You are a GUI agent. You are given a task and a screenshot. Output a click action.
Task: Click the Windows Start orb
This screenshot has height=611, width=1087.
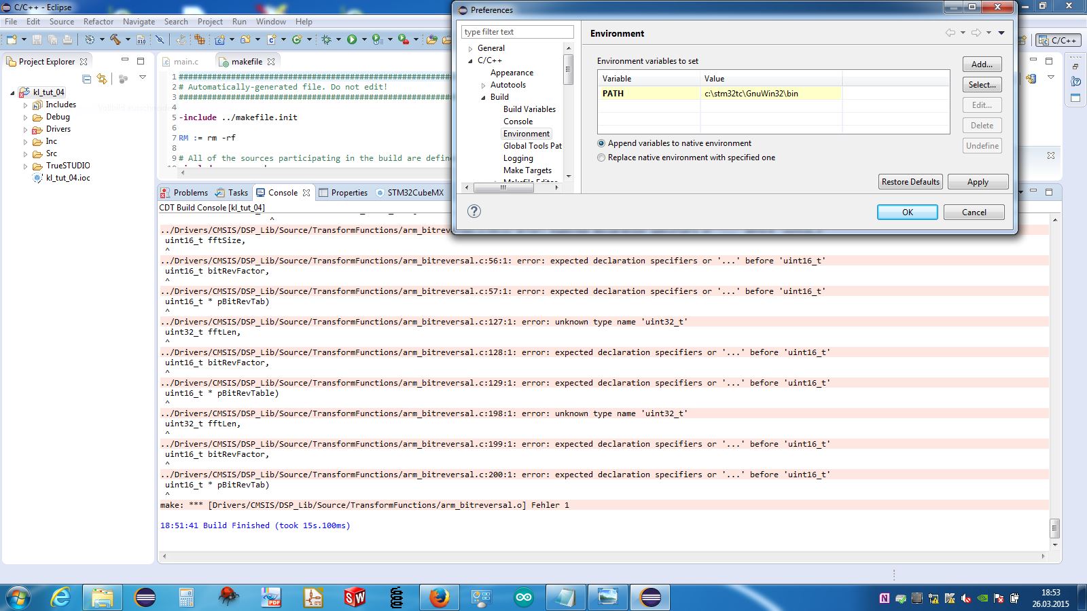(x=18, y=597)
